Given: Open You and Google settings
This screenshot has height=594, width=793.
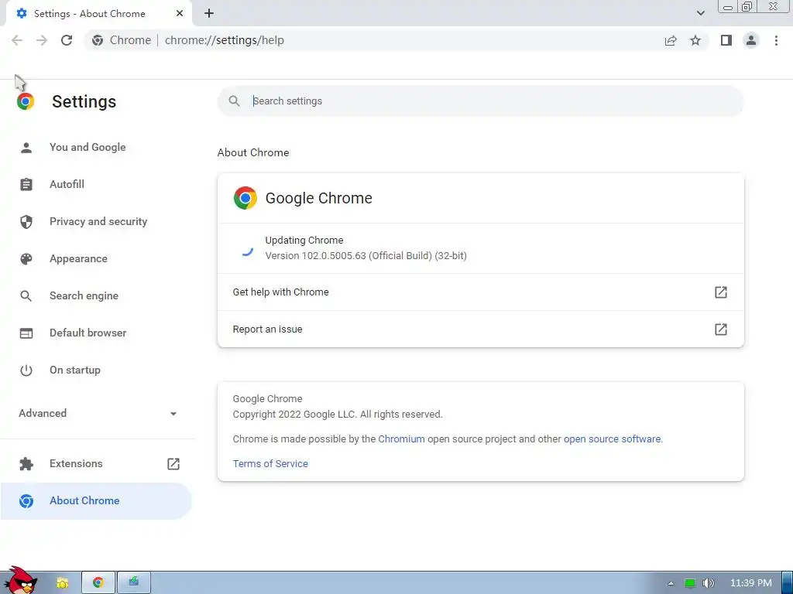Looking at the screenshot, I should [x=96, y=148].
